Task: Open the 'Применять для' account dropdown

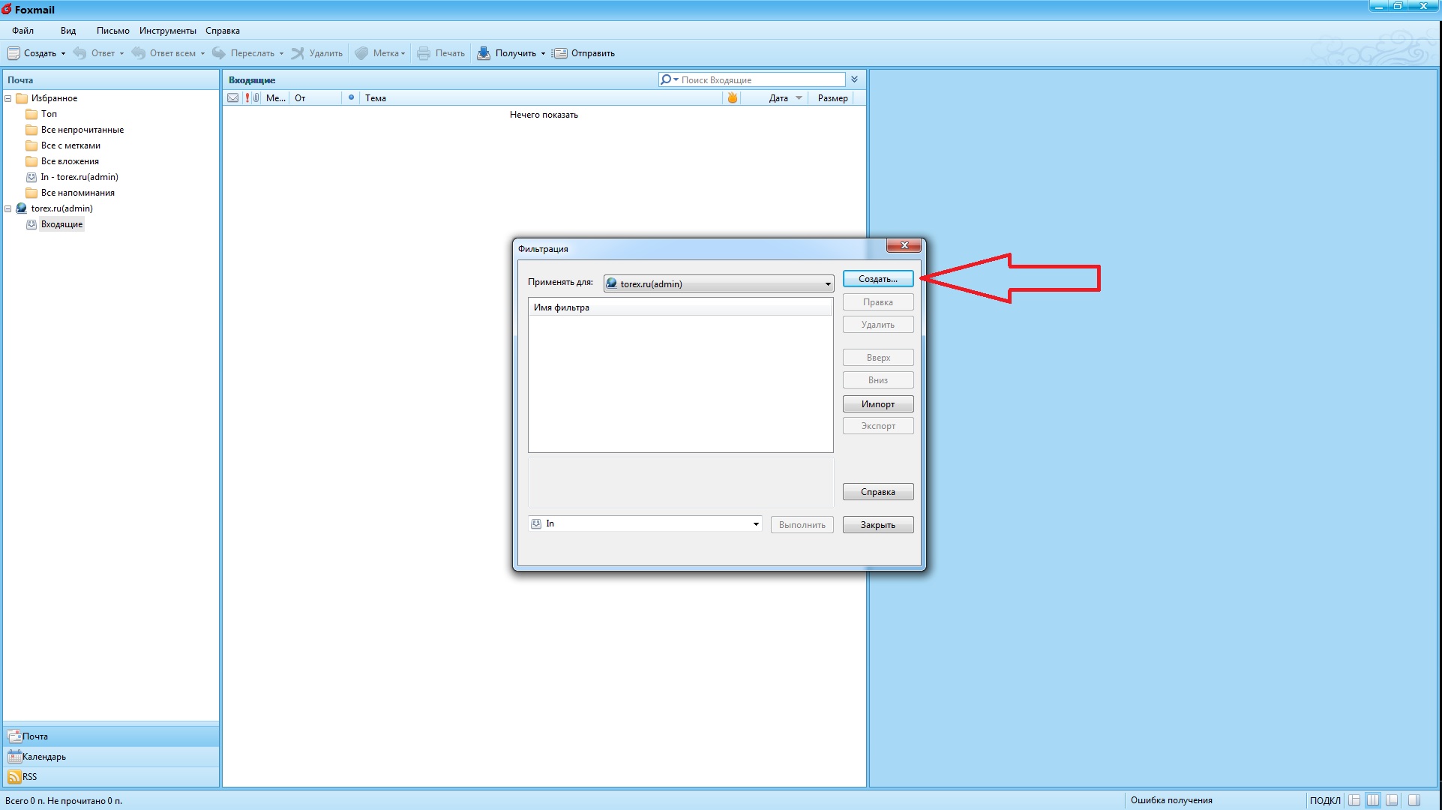Action: (828, 284)
